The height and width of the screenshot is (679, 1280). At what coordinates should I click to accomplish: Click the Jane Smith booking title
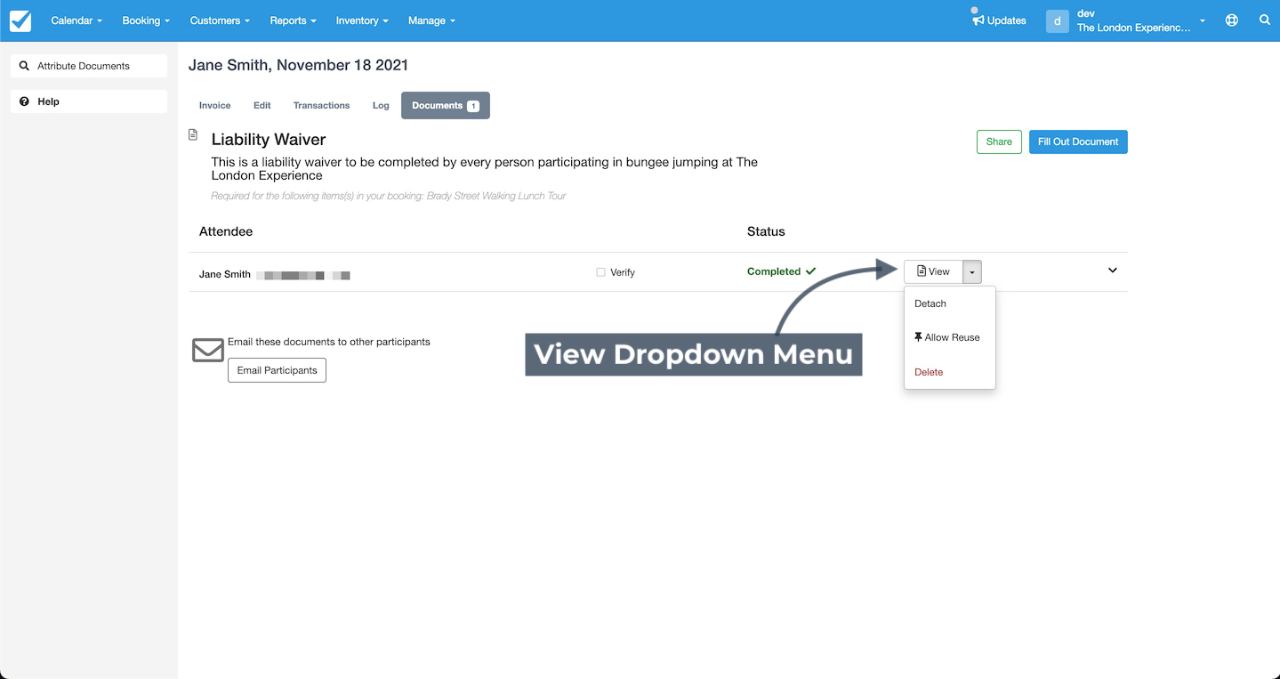[298, 65]
